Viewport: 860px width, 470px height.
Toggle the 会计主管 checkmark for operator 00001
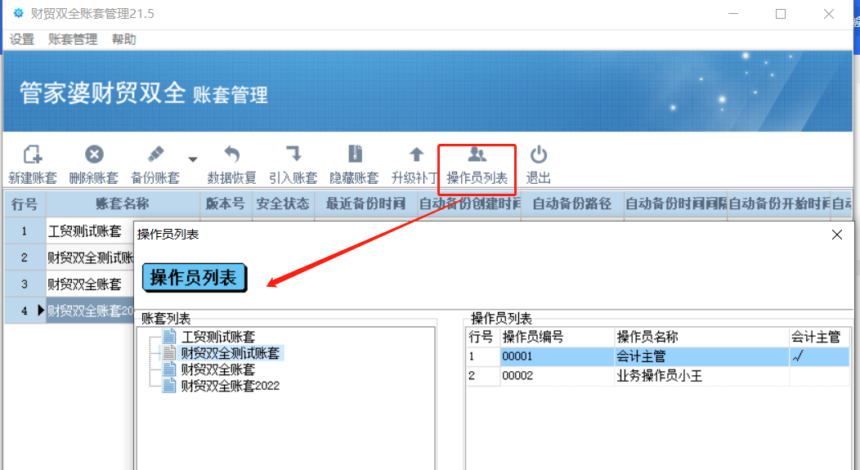coord(798,356)
